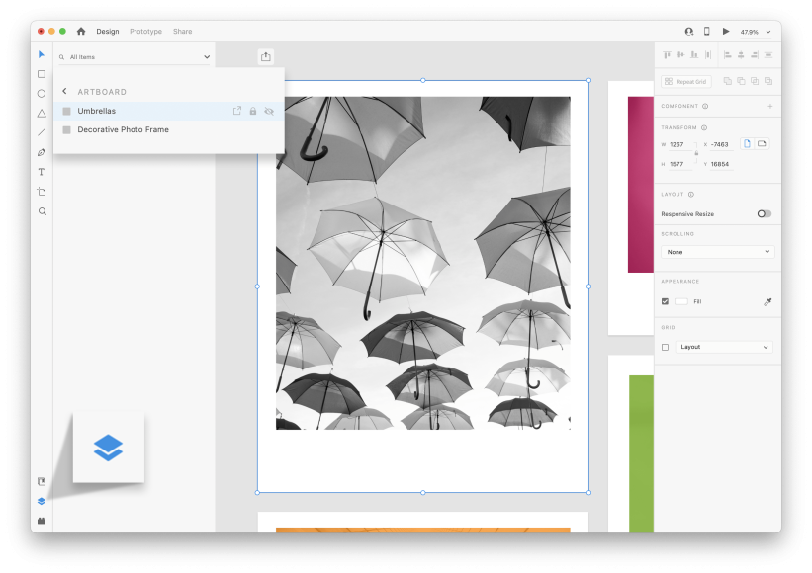
Task: Select the Artboard tool
Action: [41, 191]
